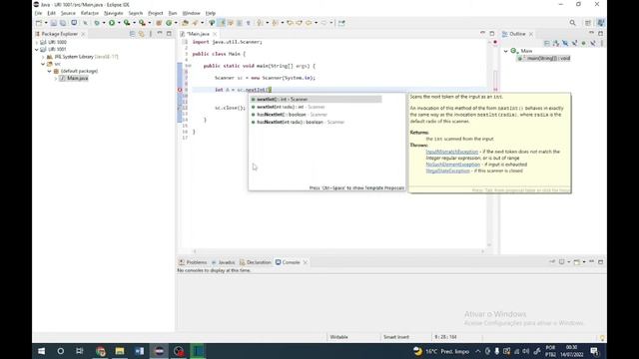Collapse the Main class in Outline
This screenshot has height=359, width=639.
pyautogui.click(x=506, y=51)
